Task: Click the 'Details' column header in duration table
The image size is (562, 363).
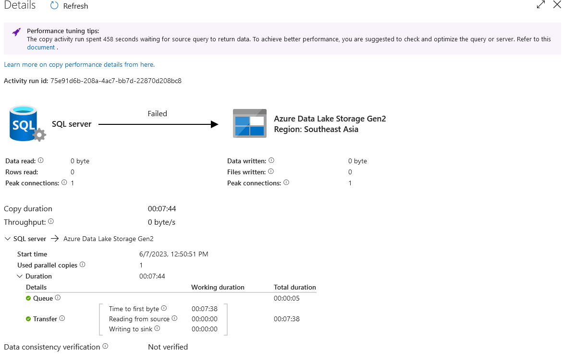Action: tap(36, 288)
